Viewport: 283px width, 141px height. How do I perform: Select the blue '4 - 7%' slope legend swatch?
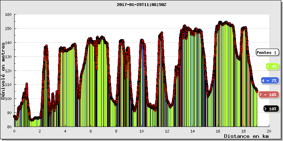pos(270,81)
